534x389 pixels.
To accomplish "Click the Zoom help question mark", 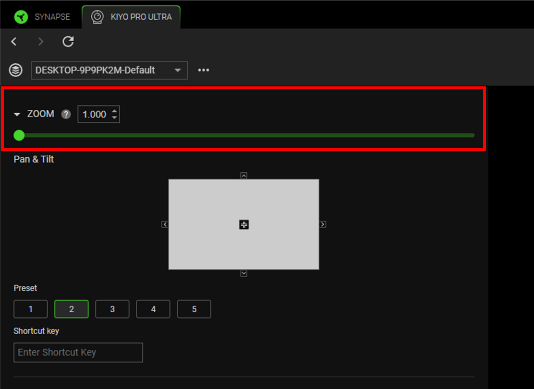I will pos(65,114).
